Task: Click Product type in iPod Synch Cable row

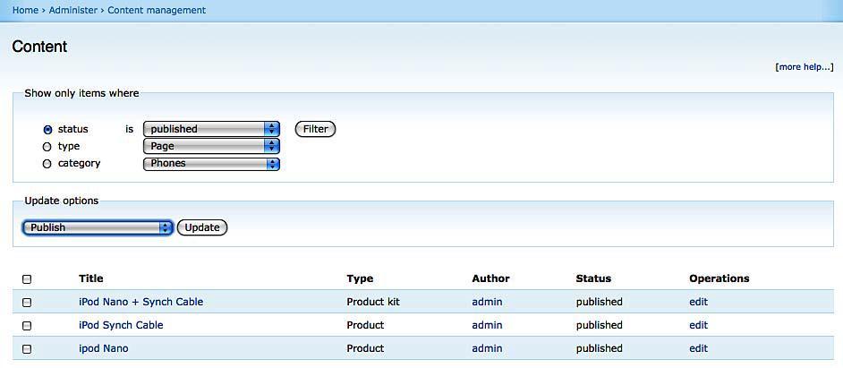Action: tap(366, 325)
